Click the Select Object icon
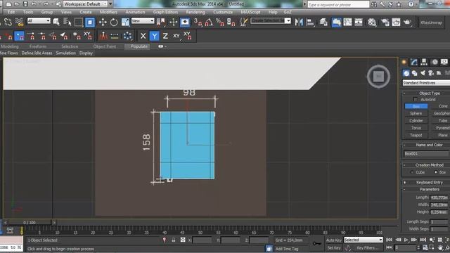Image resolution: width=450 pixels, height=253 pixels. pyautogui.click(x=56, y=22)
